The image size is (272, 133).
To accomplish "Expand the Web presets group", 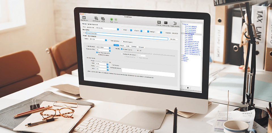I will click(182, 55).
